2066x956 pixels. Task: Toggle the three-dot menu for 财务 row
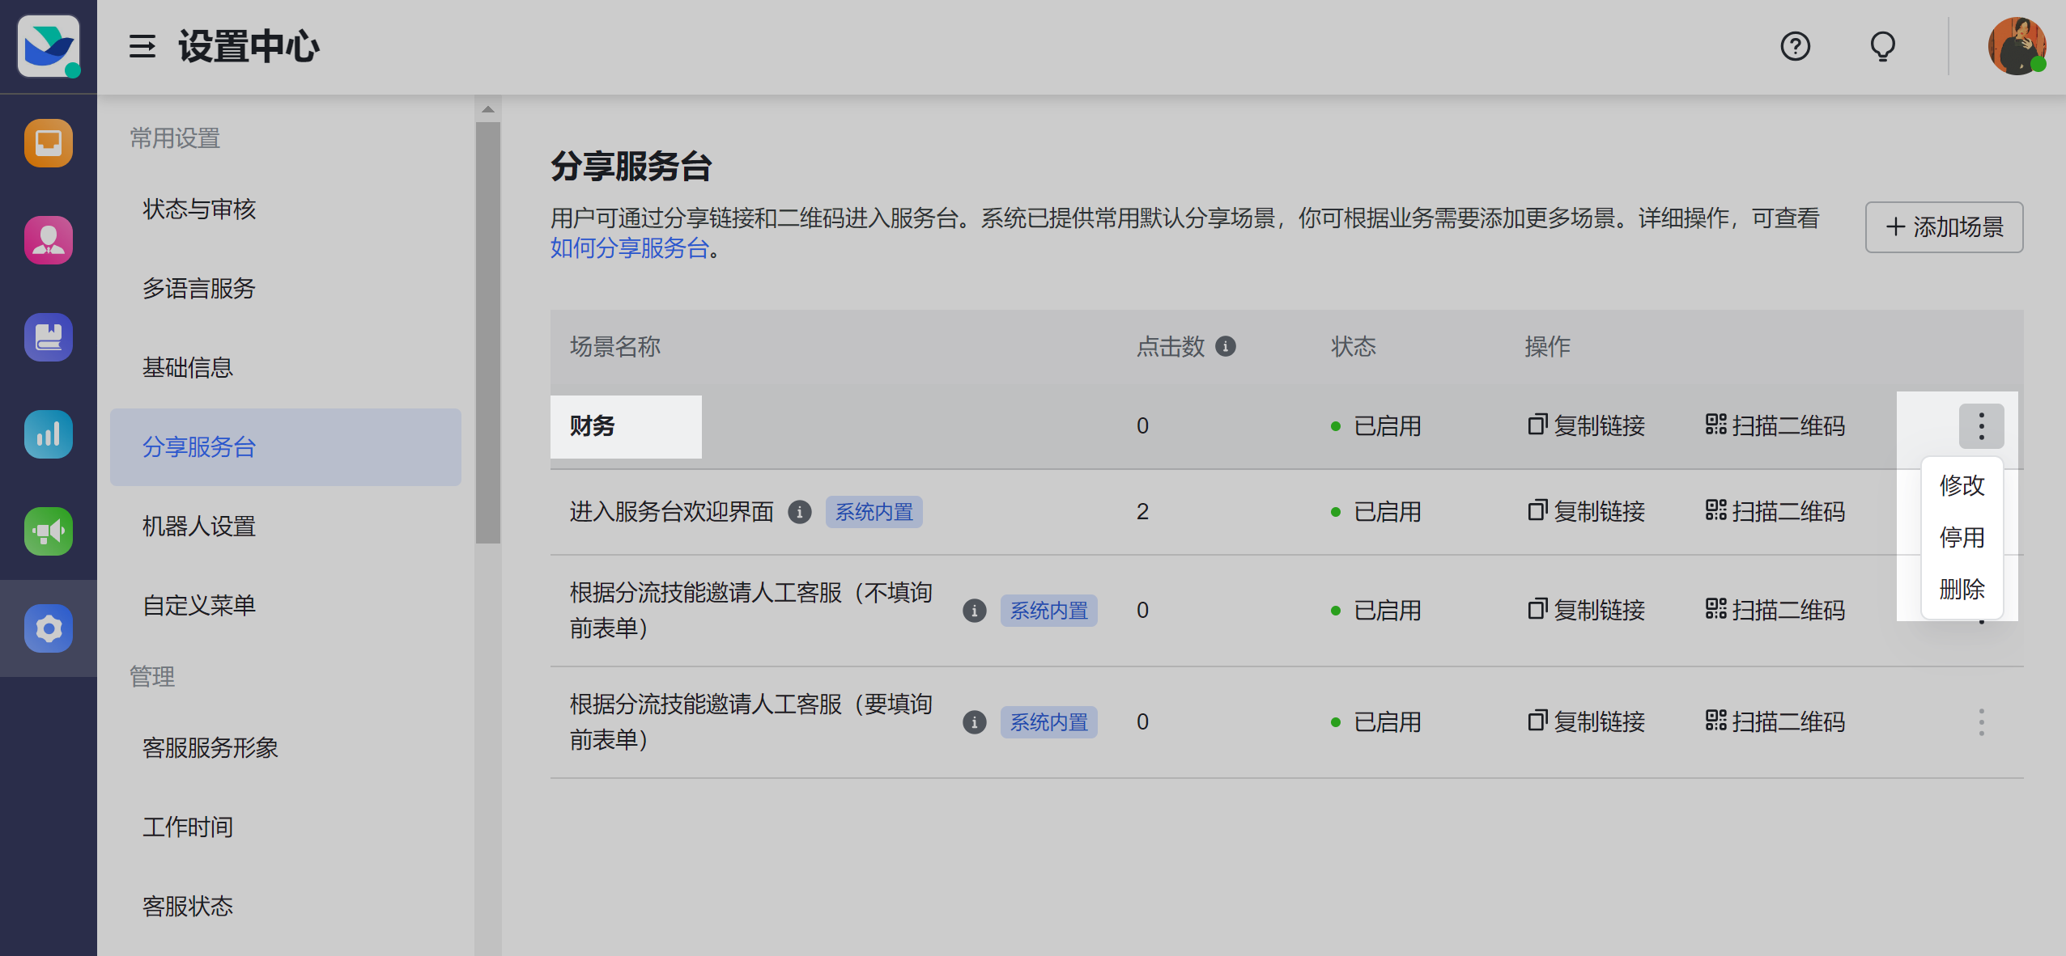click(1981, 426)
